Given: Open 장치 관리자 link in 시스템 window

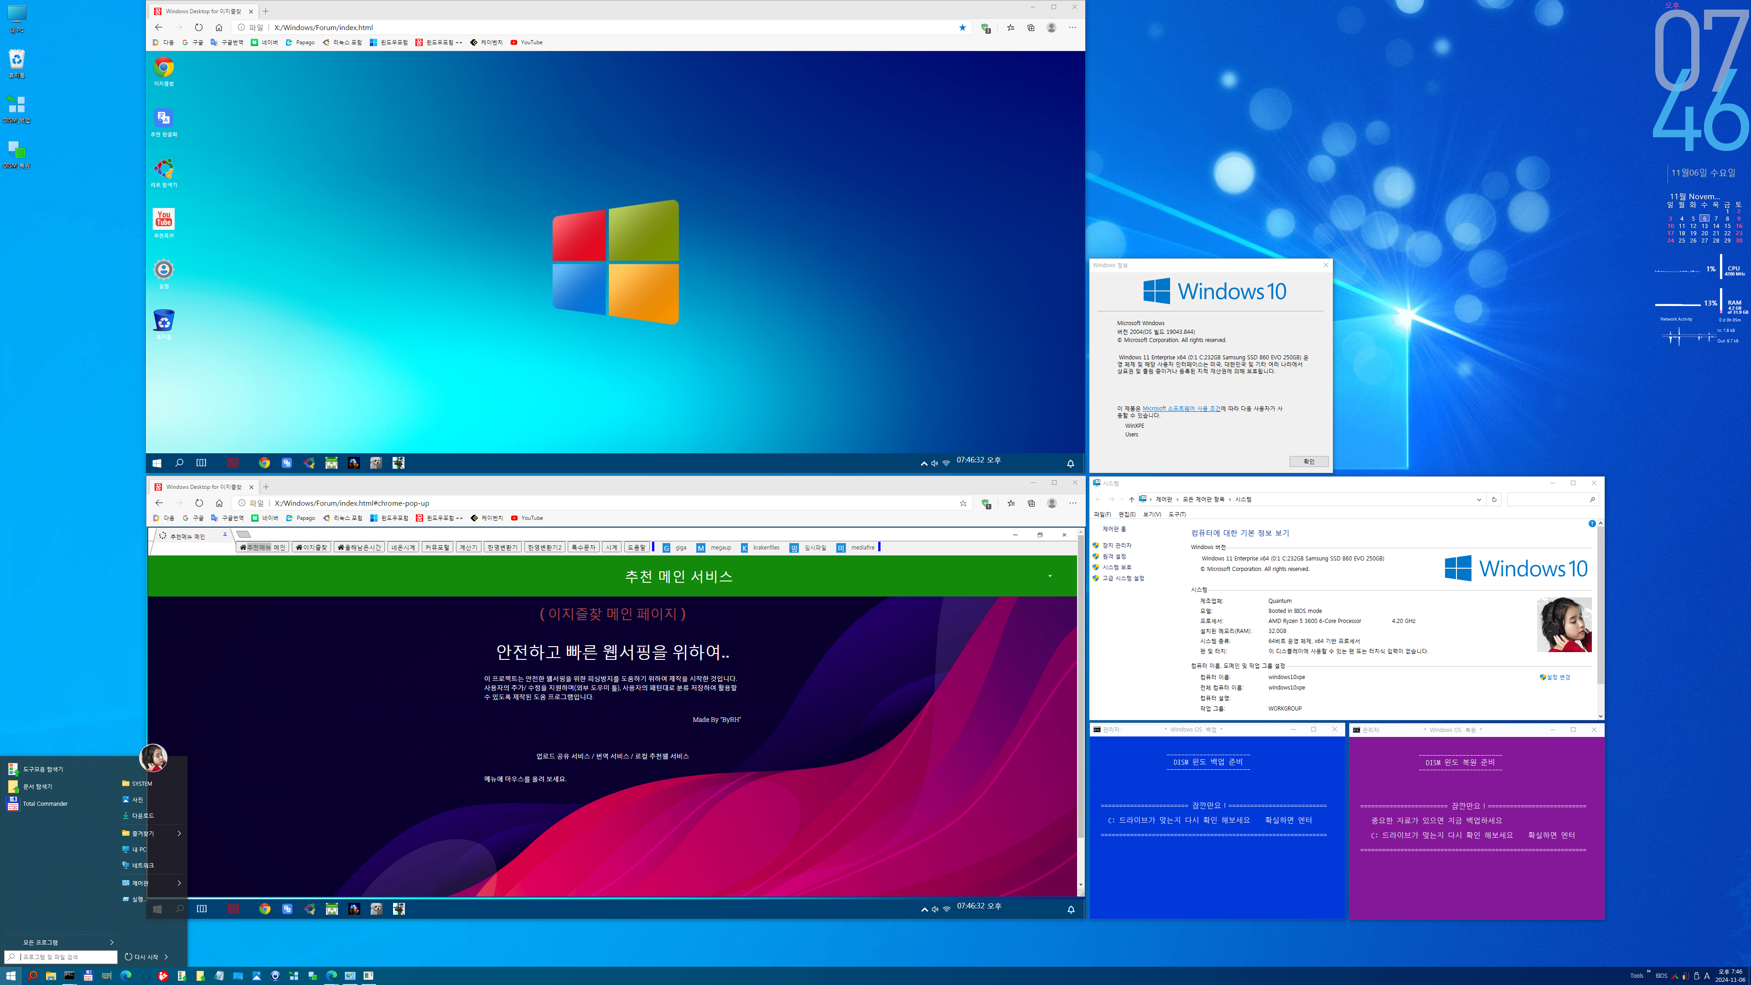Looking at the screenshot, I should coord(1117,545).
